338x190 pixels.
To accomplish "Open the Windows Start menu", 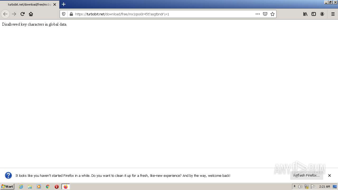I will click(x=7, y=187).
